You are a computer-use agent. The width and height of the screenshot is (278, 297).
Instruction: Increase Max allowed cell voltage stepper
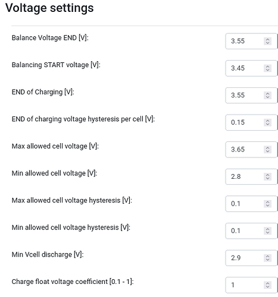267,148
